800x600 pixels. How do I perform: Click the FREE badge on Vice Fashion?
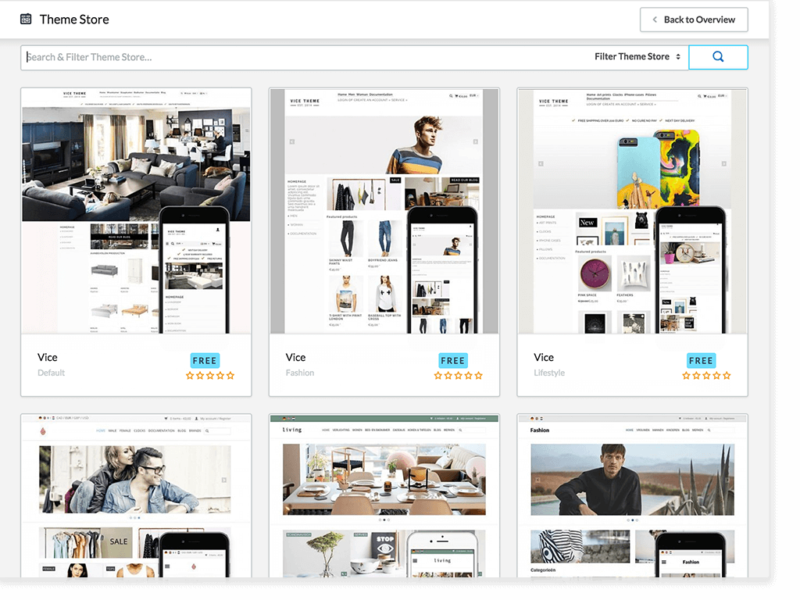coord(453,360)
